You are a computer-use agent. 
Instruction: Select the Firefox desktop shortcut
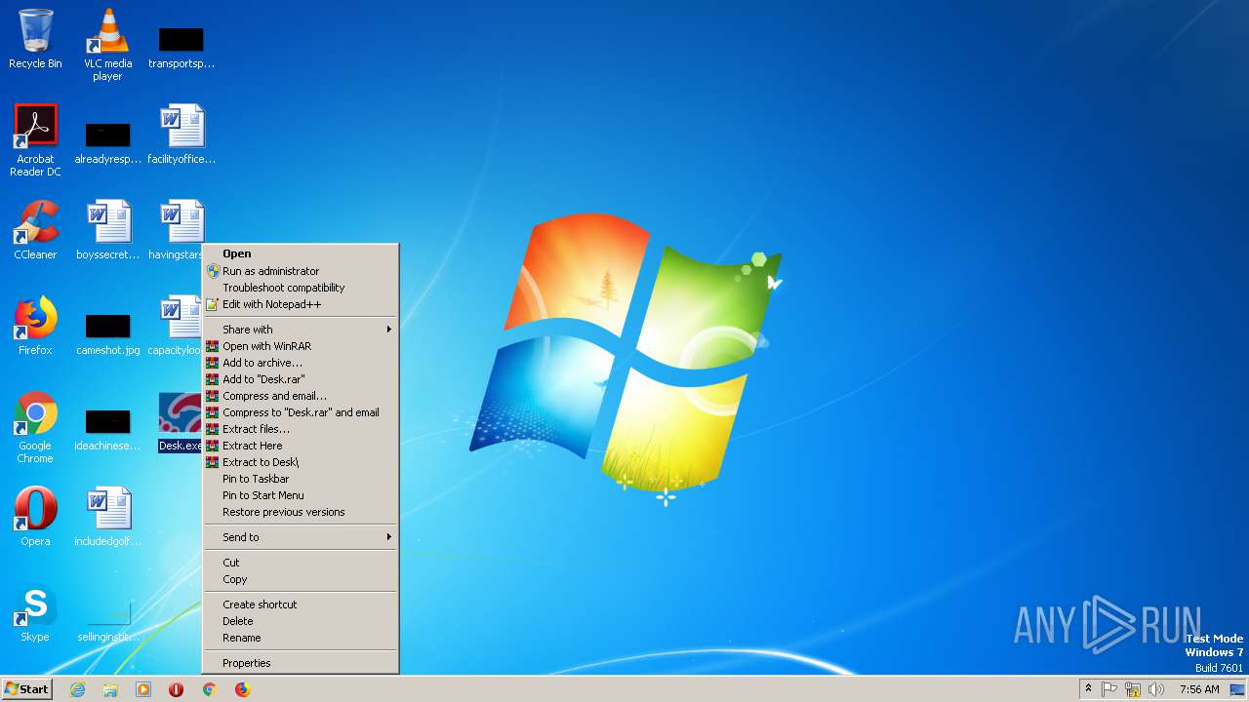pyautogui.click(x=35, y=326)
